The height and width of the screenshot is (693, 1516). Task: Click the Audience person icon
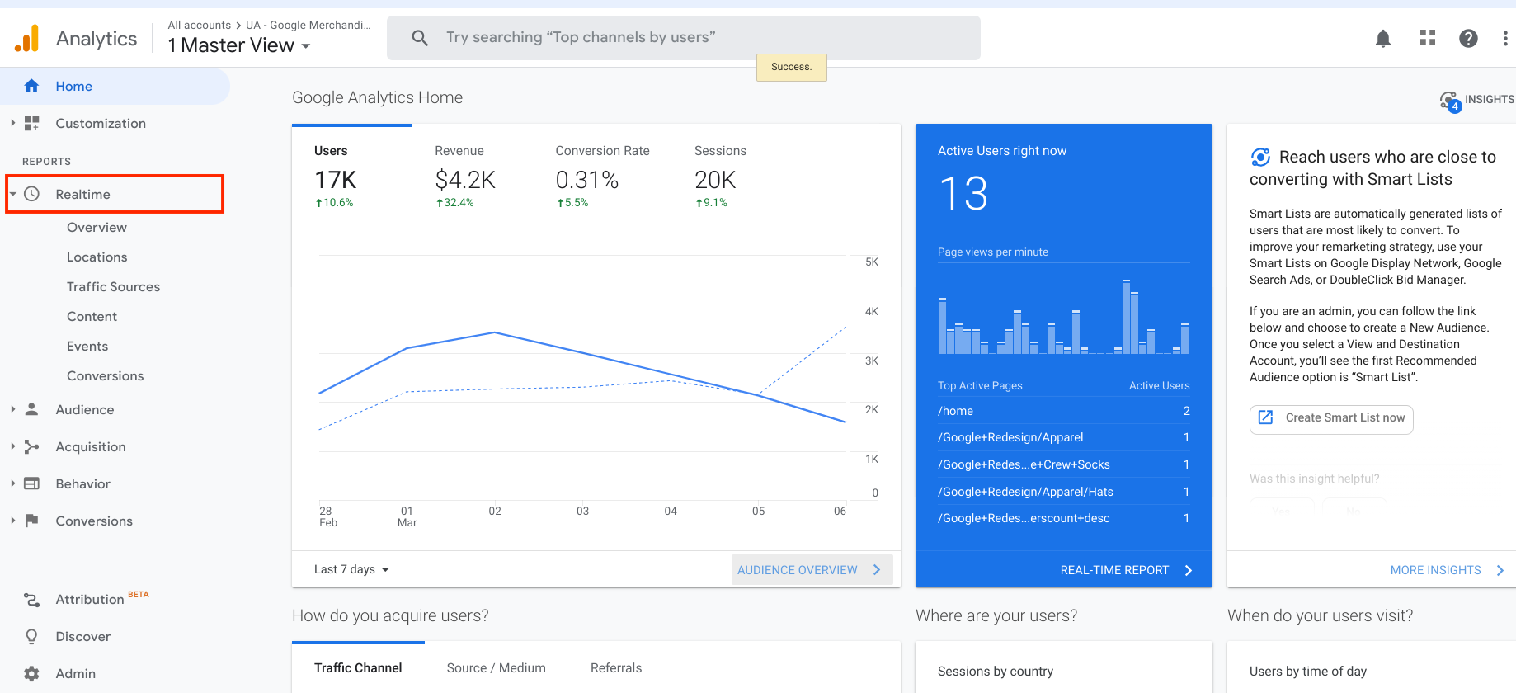coord(31,409)
